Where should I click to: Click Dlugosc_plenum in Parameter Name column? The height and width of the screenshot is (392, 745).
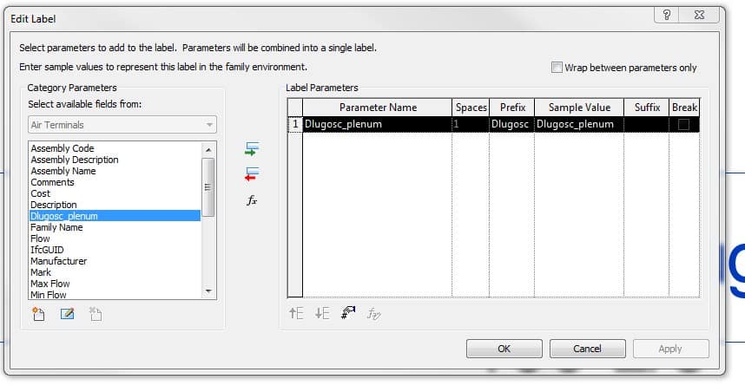point(377,124)
